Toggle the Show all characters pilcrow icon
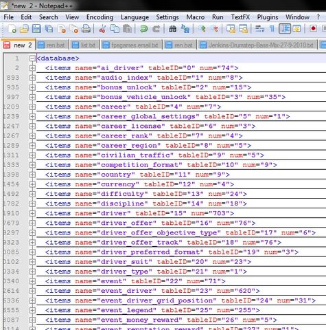The image size is (326, 330). tap(272, 29)
